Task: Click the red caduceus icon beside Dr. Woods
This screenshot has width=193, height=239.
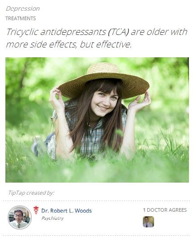Action: coord(36,210)
